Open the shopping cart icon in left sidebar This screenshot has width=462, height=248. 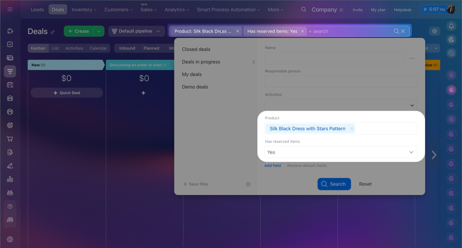(10, 139)
